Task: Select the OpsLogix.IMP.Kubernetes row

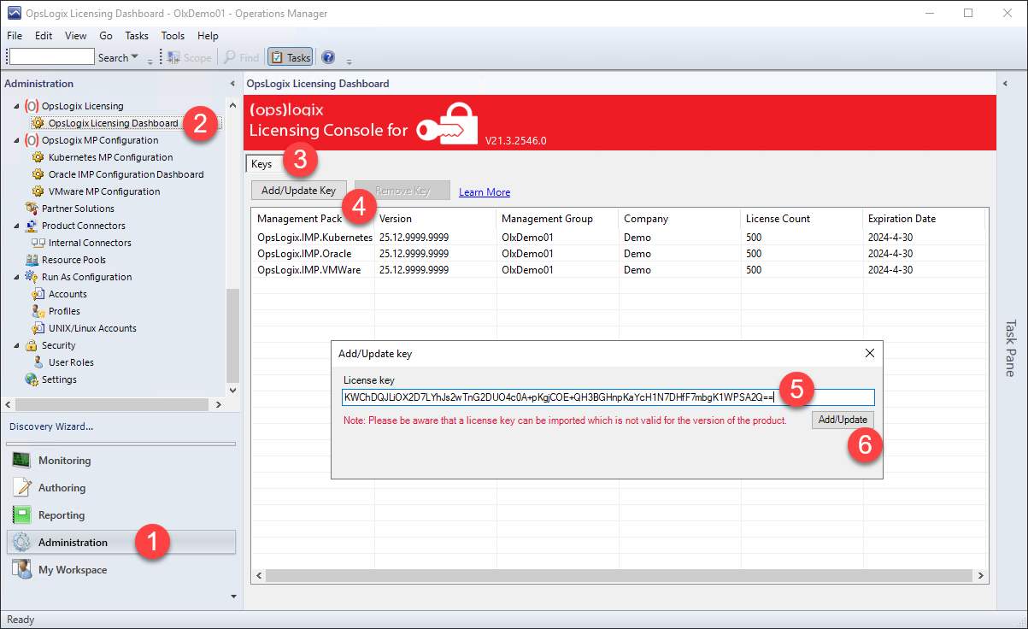Action: click(620, 238)
